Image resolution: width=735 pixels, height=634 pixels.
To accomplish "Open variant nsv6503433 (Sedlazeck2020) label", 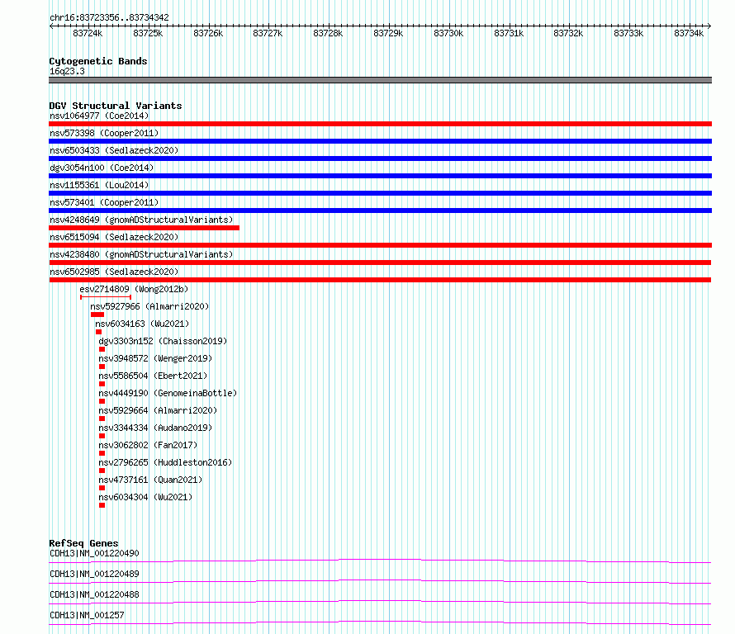I will [x=114, y=150].
